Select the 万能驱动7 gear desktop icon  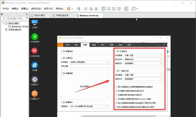click(35, 81)
